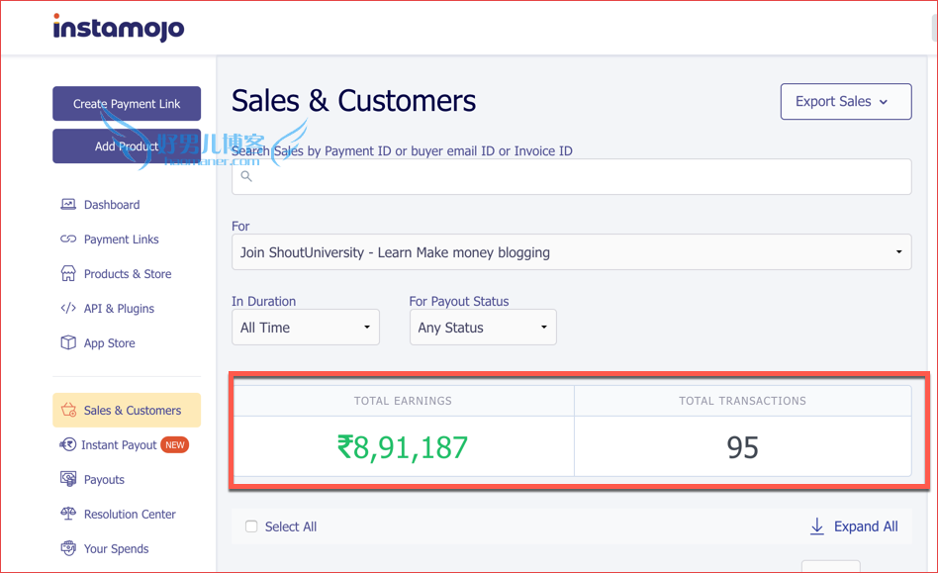The width and height of the screenshot is (938, 573).
Task: Click the Sales & Customers page heading
Action: (353, 101)
